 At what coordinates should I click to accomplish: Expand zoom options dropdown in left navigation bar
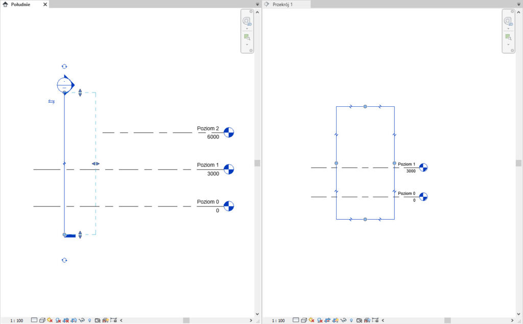[247, 44]
